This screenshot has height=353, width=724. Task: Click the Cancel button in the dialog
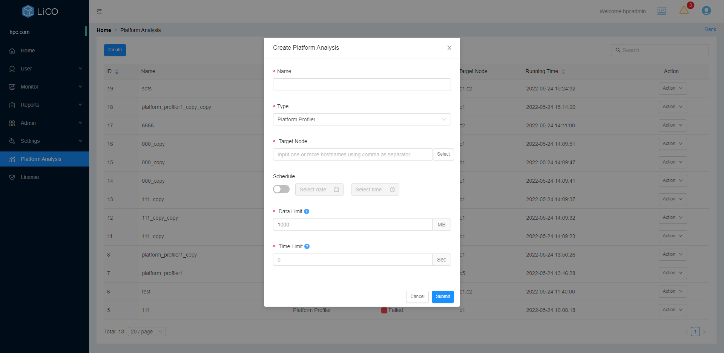(417, 296)
